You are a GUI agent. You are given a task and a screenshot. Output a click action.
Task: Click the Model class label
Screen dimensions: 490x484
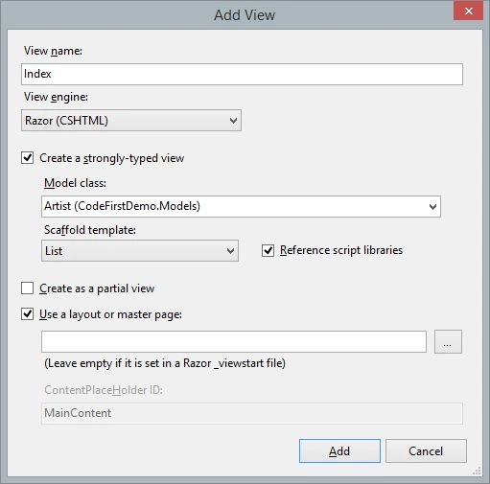[x=75, y=183]
